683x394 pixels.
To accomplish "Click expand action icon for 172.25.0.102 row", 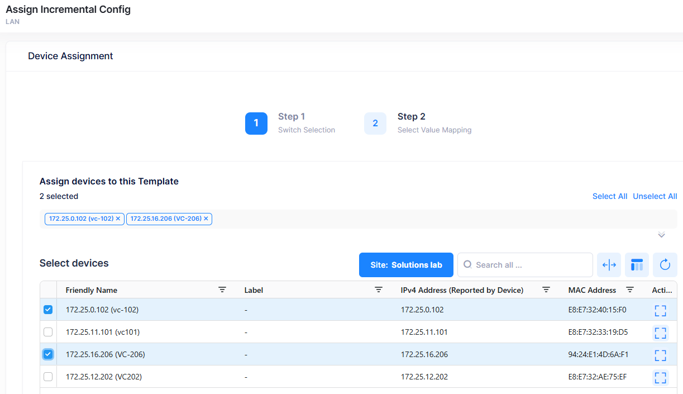I will (x=660, y=310).
